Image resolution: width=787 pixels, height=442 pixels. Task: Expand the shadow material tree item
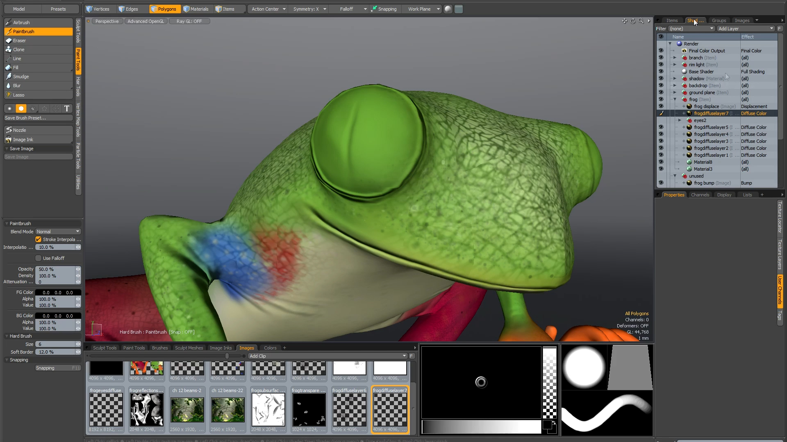point(675,79)
